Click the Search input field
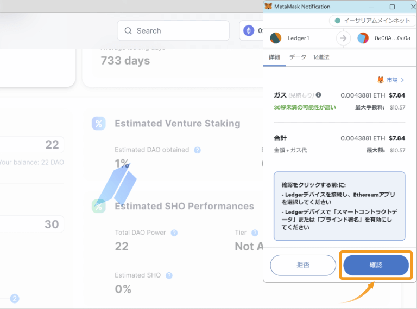This screenshot has width=417, height=309. 173,31
